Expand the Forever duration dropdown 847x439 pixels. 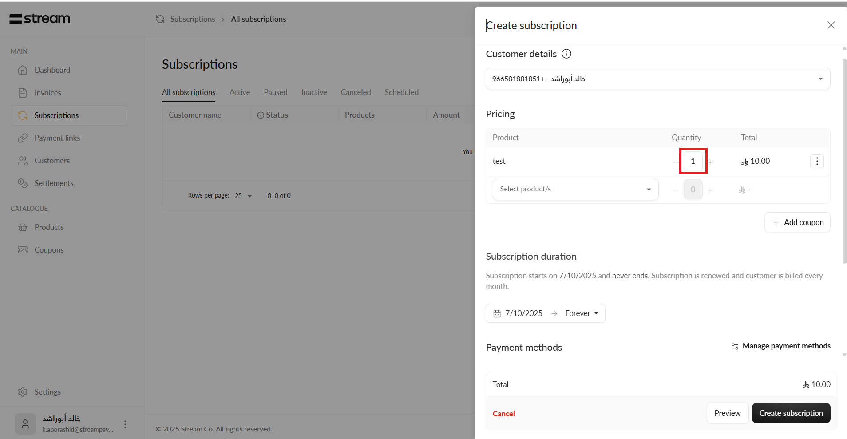(x=582, y=313)
